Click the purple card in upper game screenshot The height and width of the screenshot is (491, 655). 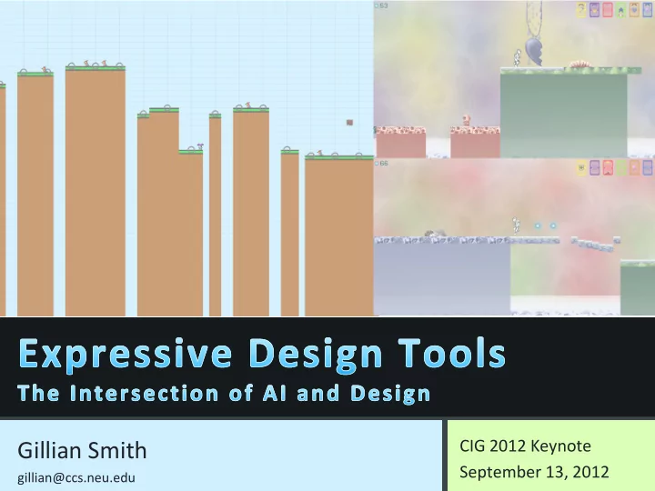point(594,10)
